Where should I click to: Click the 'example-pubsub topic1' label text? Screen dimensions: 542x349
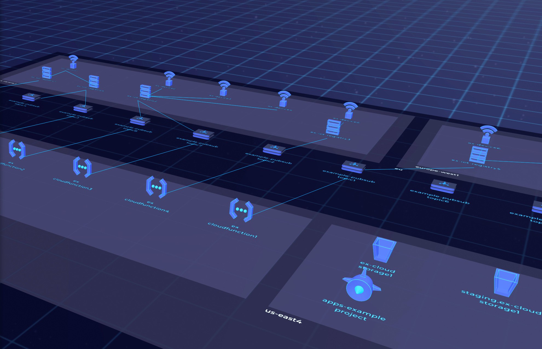click(348, 176)
